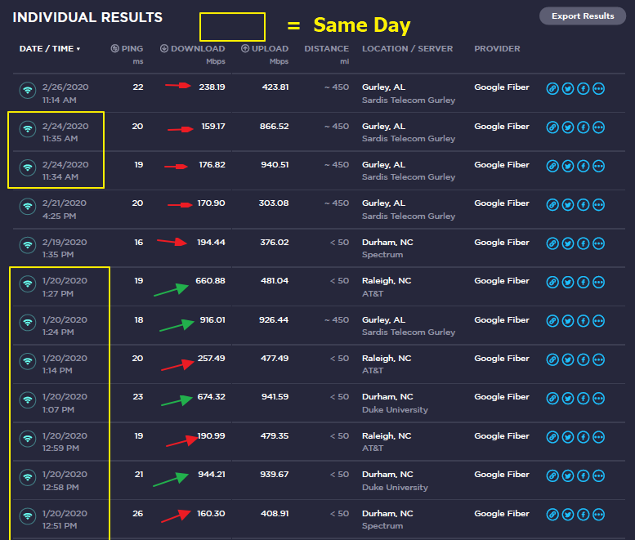Share 2/24/2020 11:34 AM result on Facebook
This screenshot has width=635, height=540.
click(x=584, y=166)
